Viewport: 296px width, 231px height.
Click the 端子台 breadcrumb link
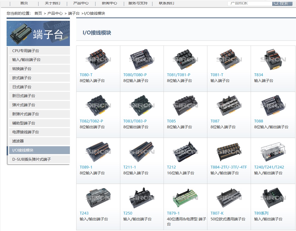[74, 13]
